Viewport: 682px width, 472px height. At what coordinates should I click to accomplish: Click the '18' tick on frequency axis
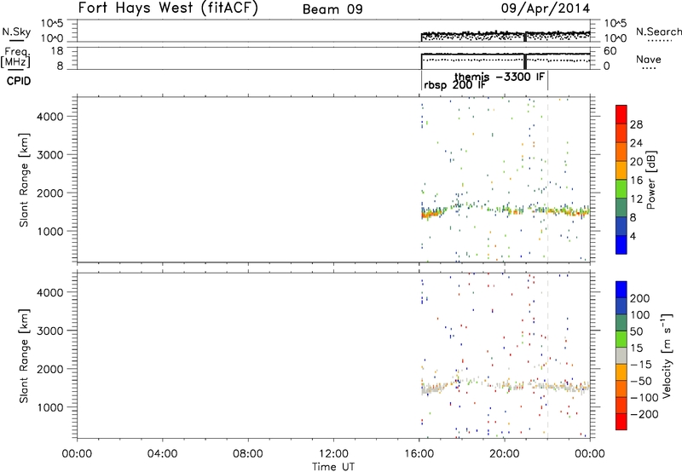point(57,51)
